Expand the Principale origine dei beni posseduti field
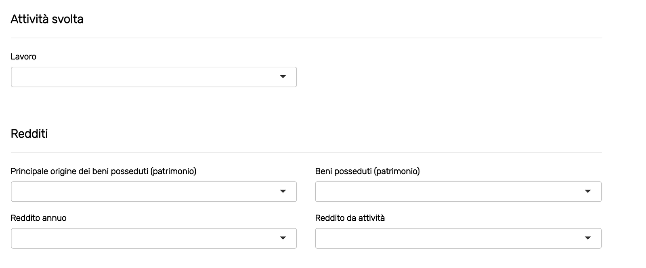Screen dimensions: 646x268 click(145, 192)
